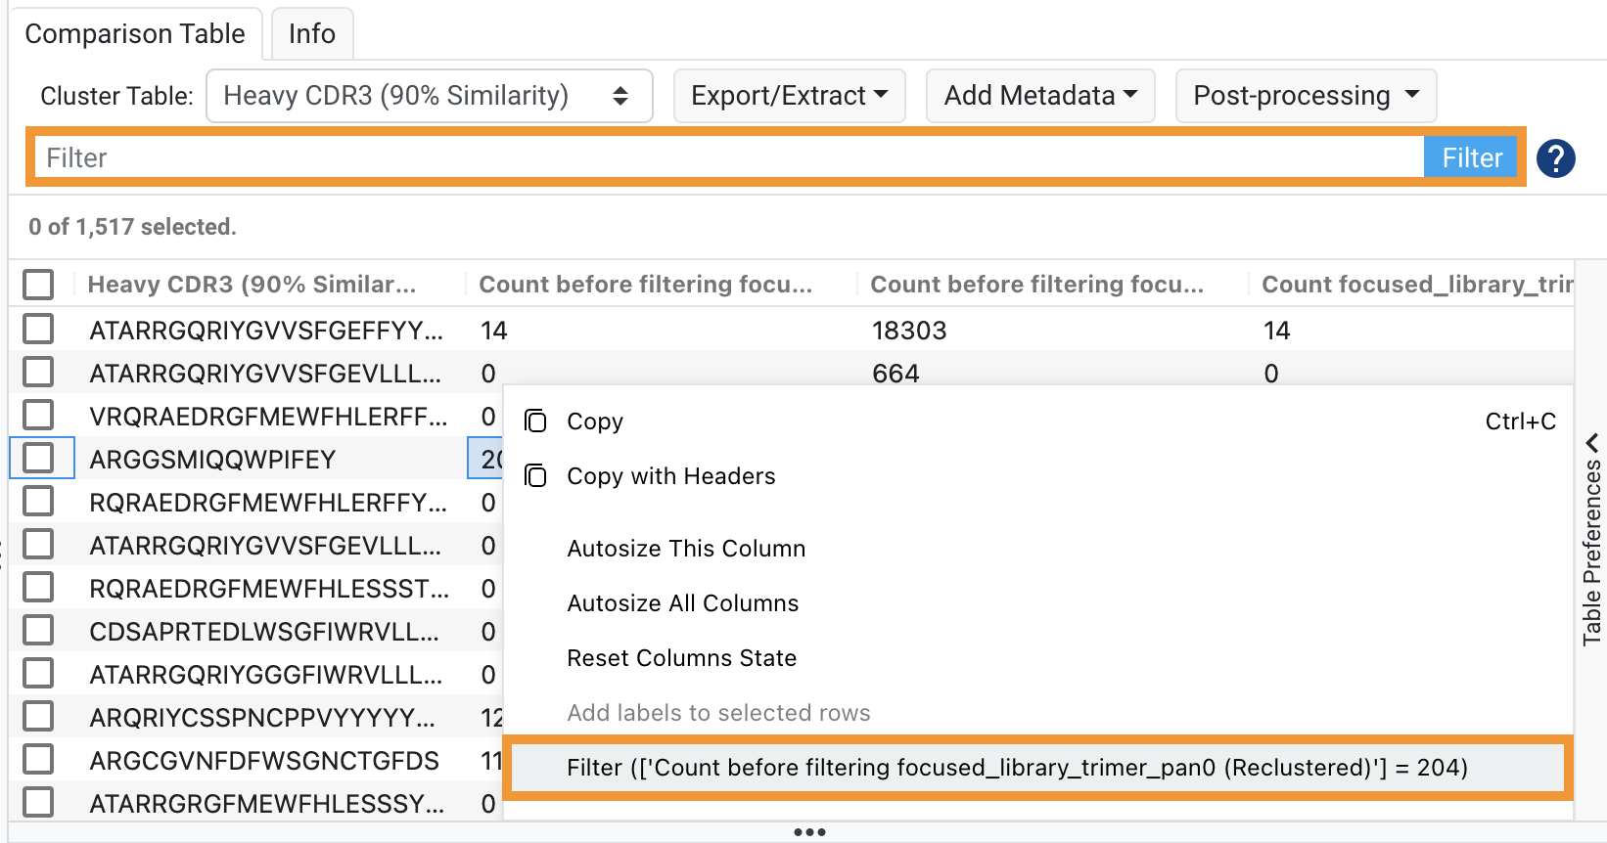Image resolution: width=1607 pixels, height=843 pixels.
Task: Switch to the Comparison Table tab
Action: 135,34
